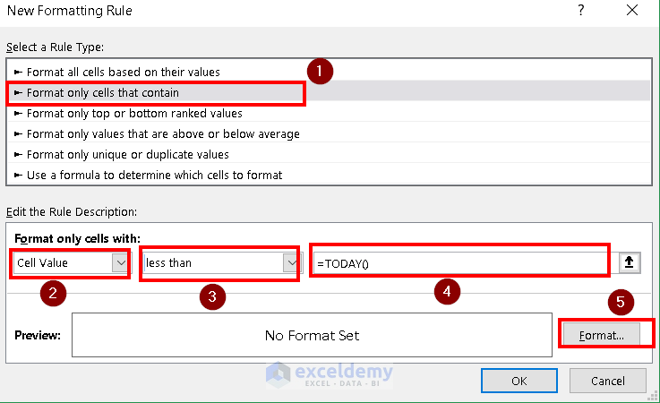Choose 'Format only unique or duplicate values'
Image resolution: width=660 pixels, height=403 pixels.
(x=127, y=154)
